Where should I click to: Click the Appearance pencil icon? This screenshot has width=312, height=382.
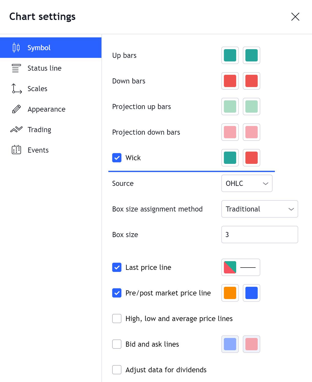coord(16,109)
